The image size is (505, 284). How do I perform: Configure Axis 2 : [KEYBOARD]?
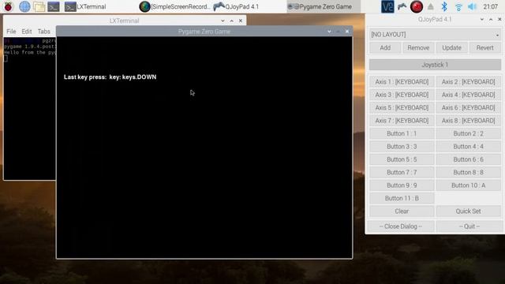[468, 82]
